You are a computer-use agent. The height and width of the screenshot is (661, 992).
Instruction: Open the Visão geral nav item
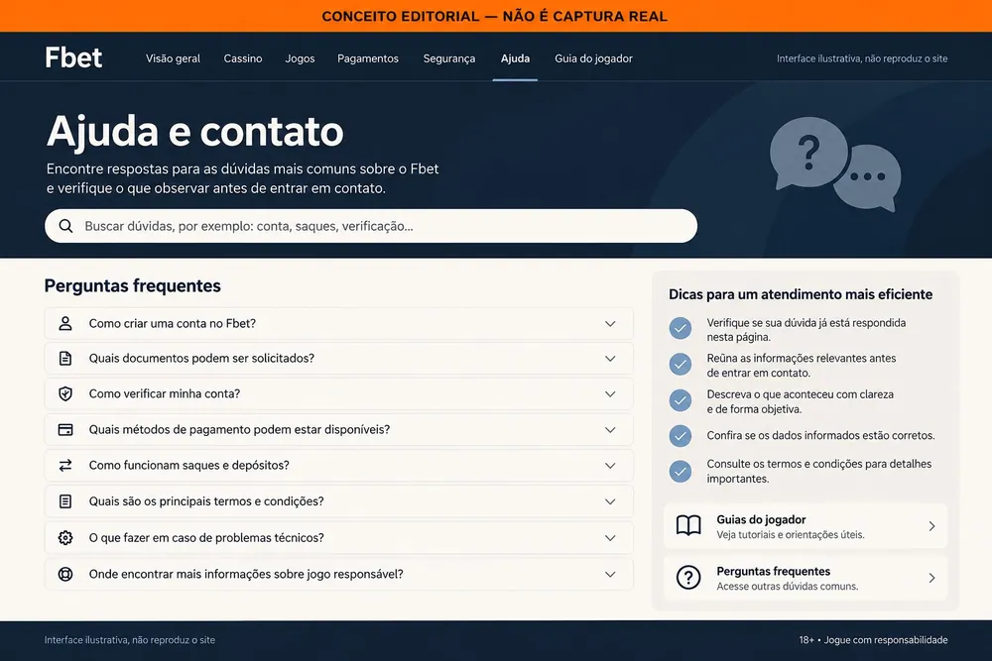tap(173, 58)
